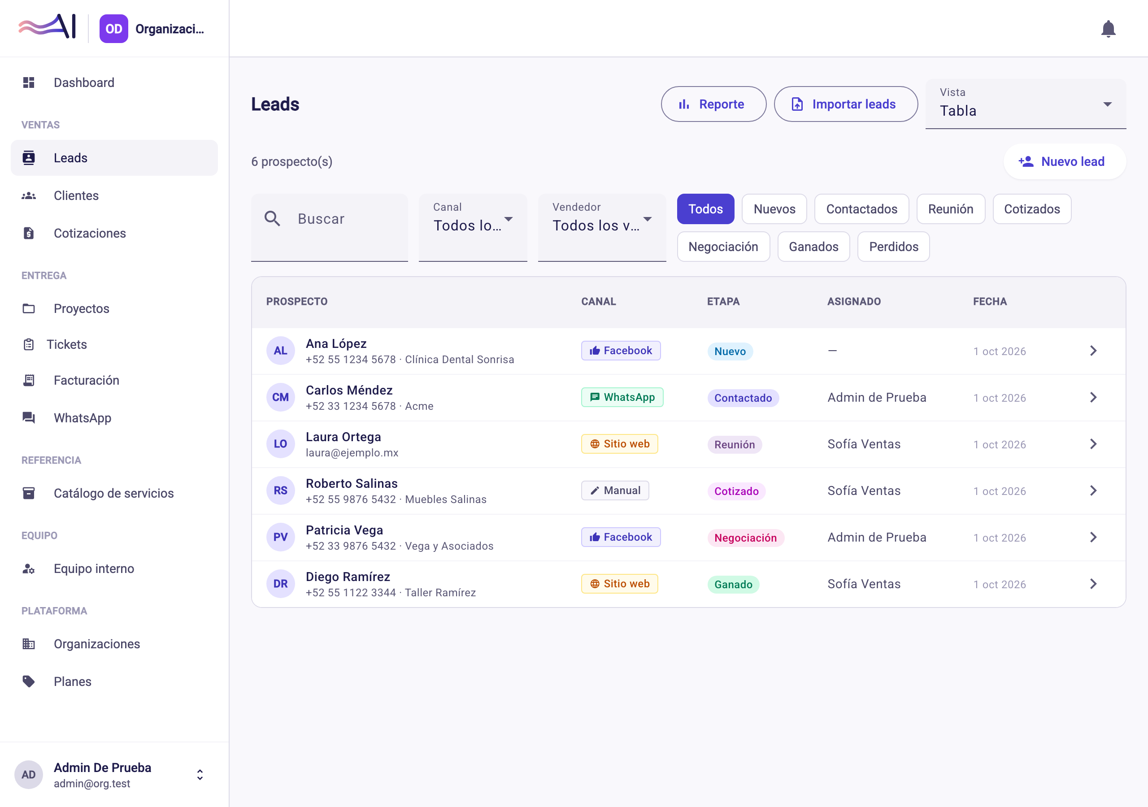Image resolution: width=1148 pixels, height=807 pixels.
Task: Click the WhatsApp chat icon in sidebar
Action: [29, 417]
